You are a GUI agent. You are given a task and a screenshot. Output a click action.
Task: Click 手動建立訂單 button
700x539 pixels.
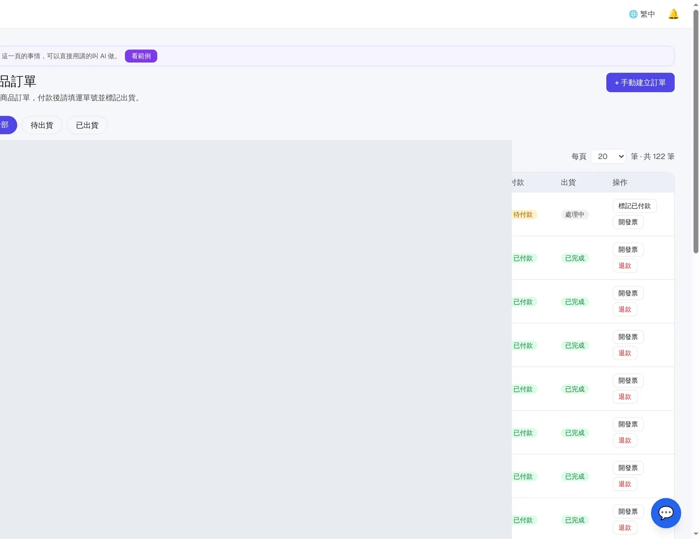640,82
